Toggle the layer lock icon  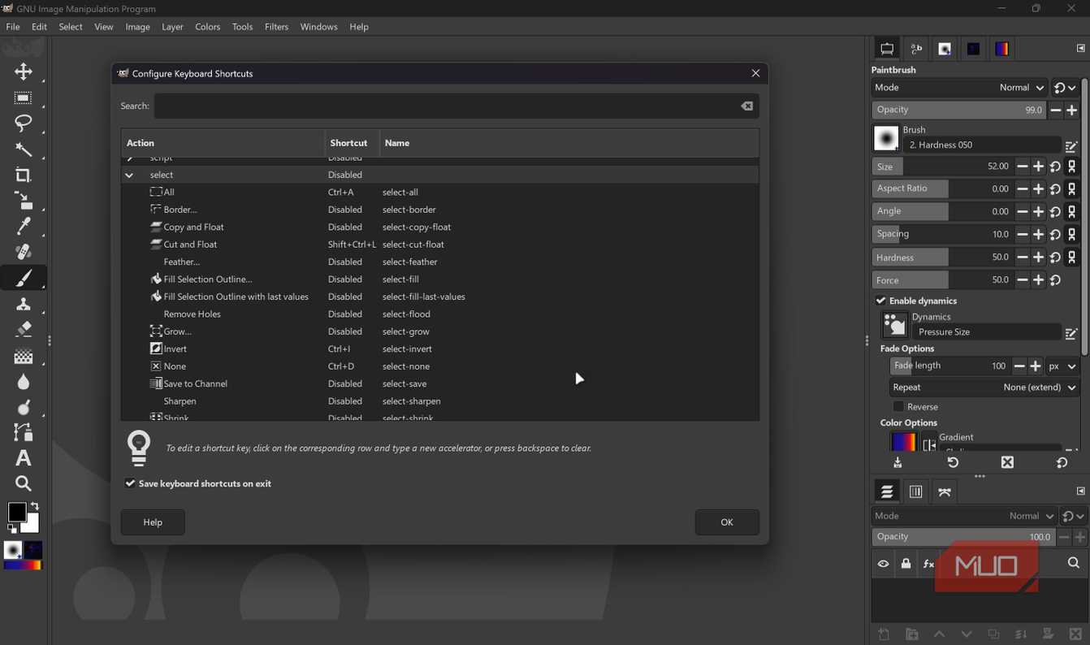[x=906, y=564]
